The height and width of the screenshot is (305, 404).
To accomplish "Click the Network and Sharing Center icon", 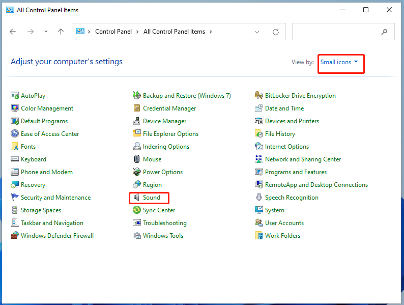I will coord(259,159).
